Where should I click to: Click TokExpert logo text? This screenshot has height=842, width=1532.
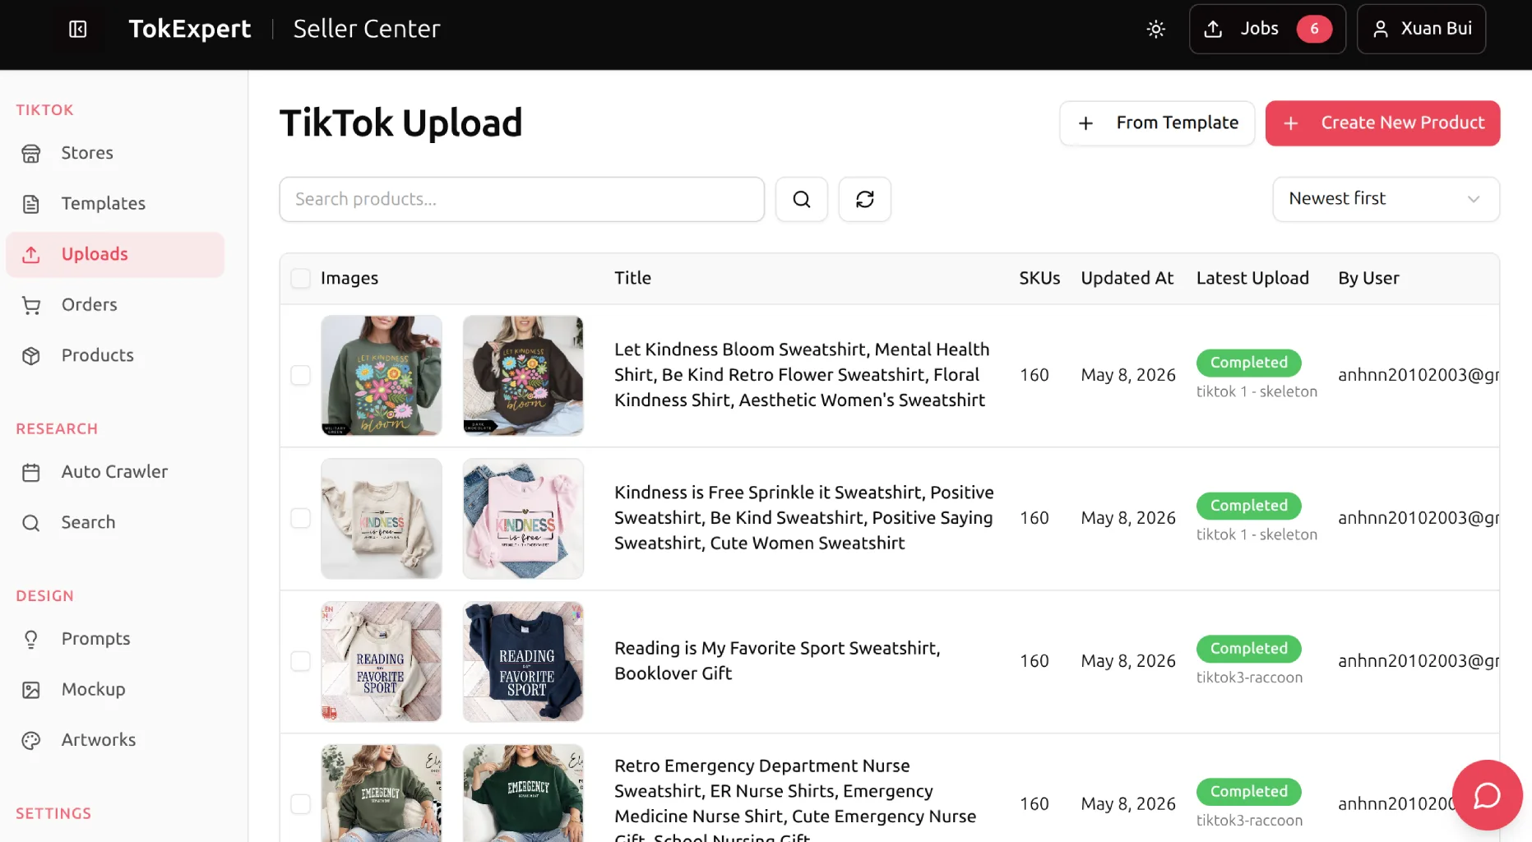190,30
